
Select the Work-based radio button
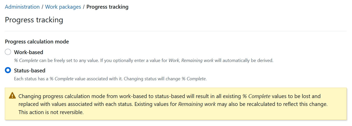(x=8, y=52)
